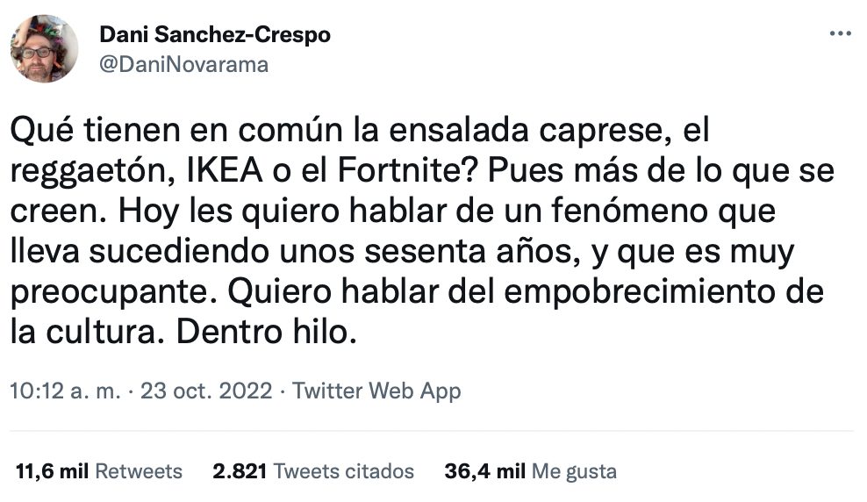Open the Twitter Web App source link

click(x=376, y=391)
